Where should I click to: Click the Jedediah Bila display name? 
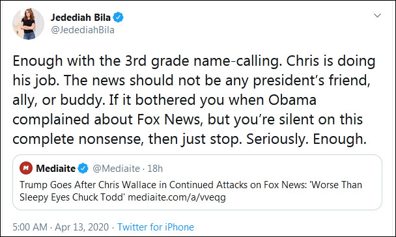click(81, 18)
